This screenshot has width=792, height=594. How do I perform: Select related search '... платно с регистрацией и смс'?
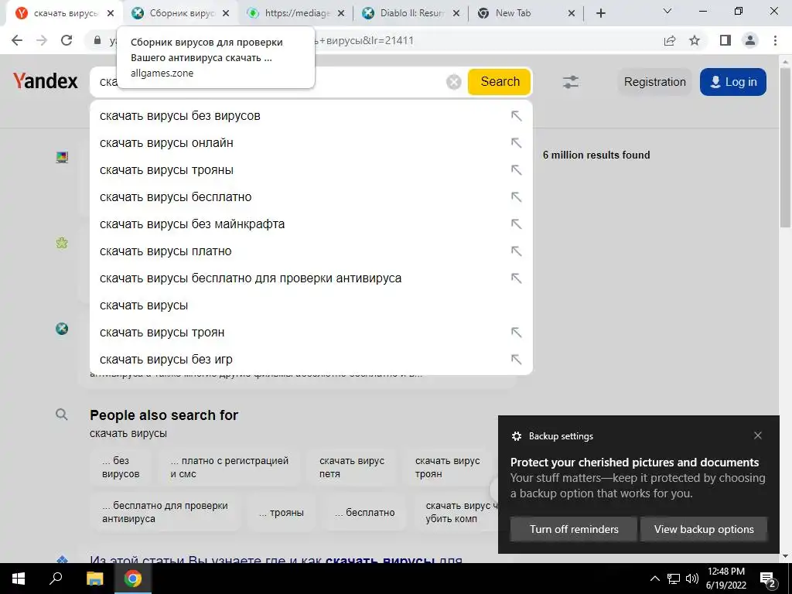coord(230,467)
